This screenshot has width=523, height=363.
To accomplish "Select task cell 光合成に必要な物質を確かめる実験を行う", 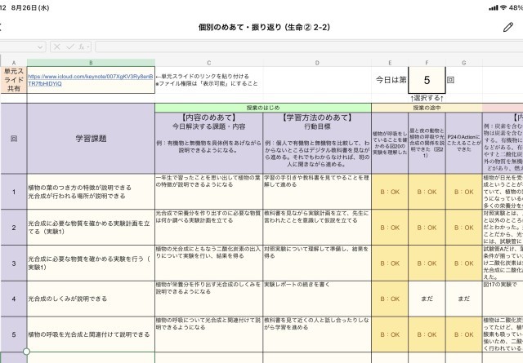I will (x=91, y=263).
